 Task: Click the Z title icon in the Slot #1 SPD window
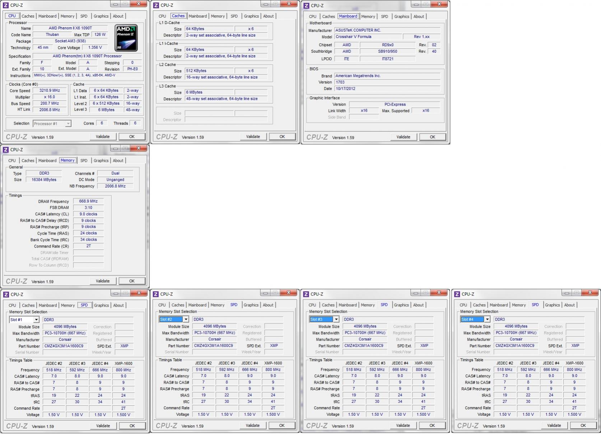pos(6,294)
